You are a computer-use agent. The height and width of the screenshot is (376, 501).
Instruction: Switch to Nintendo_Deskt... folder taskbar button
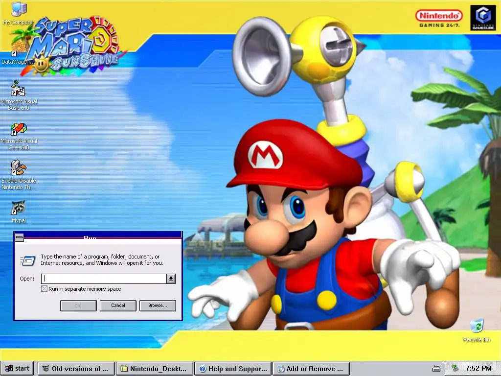(x=154, y=369)
